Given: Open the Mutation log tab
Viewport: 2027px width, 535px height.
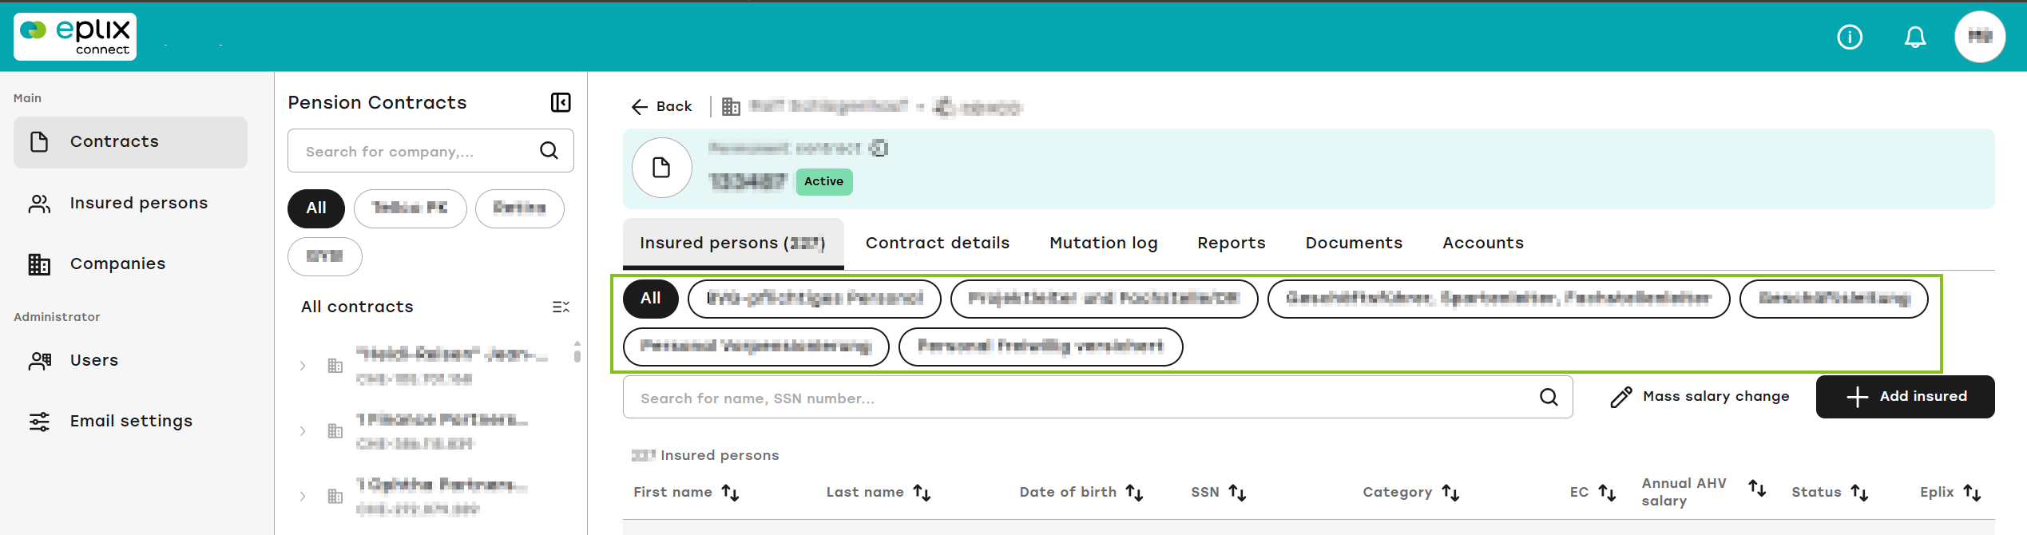Looking at the screenshot, I should coord(1104,243).
